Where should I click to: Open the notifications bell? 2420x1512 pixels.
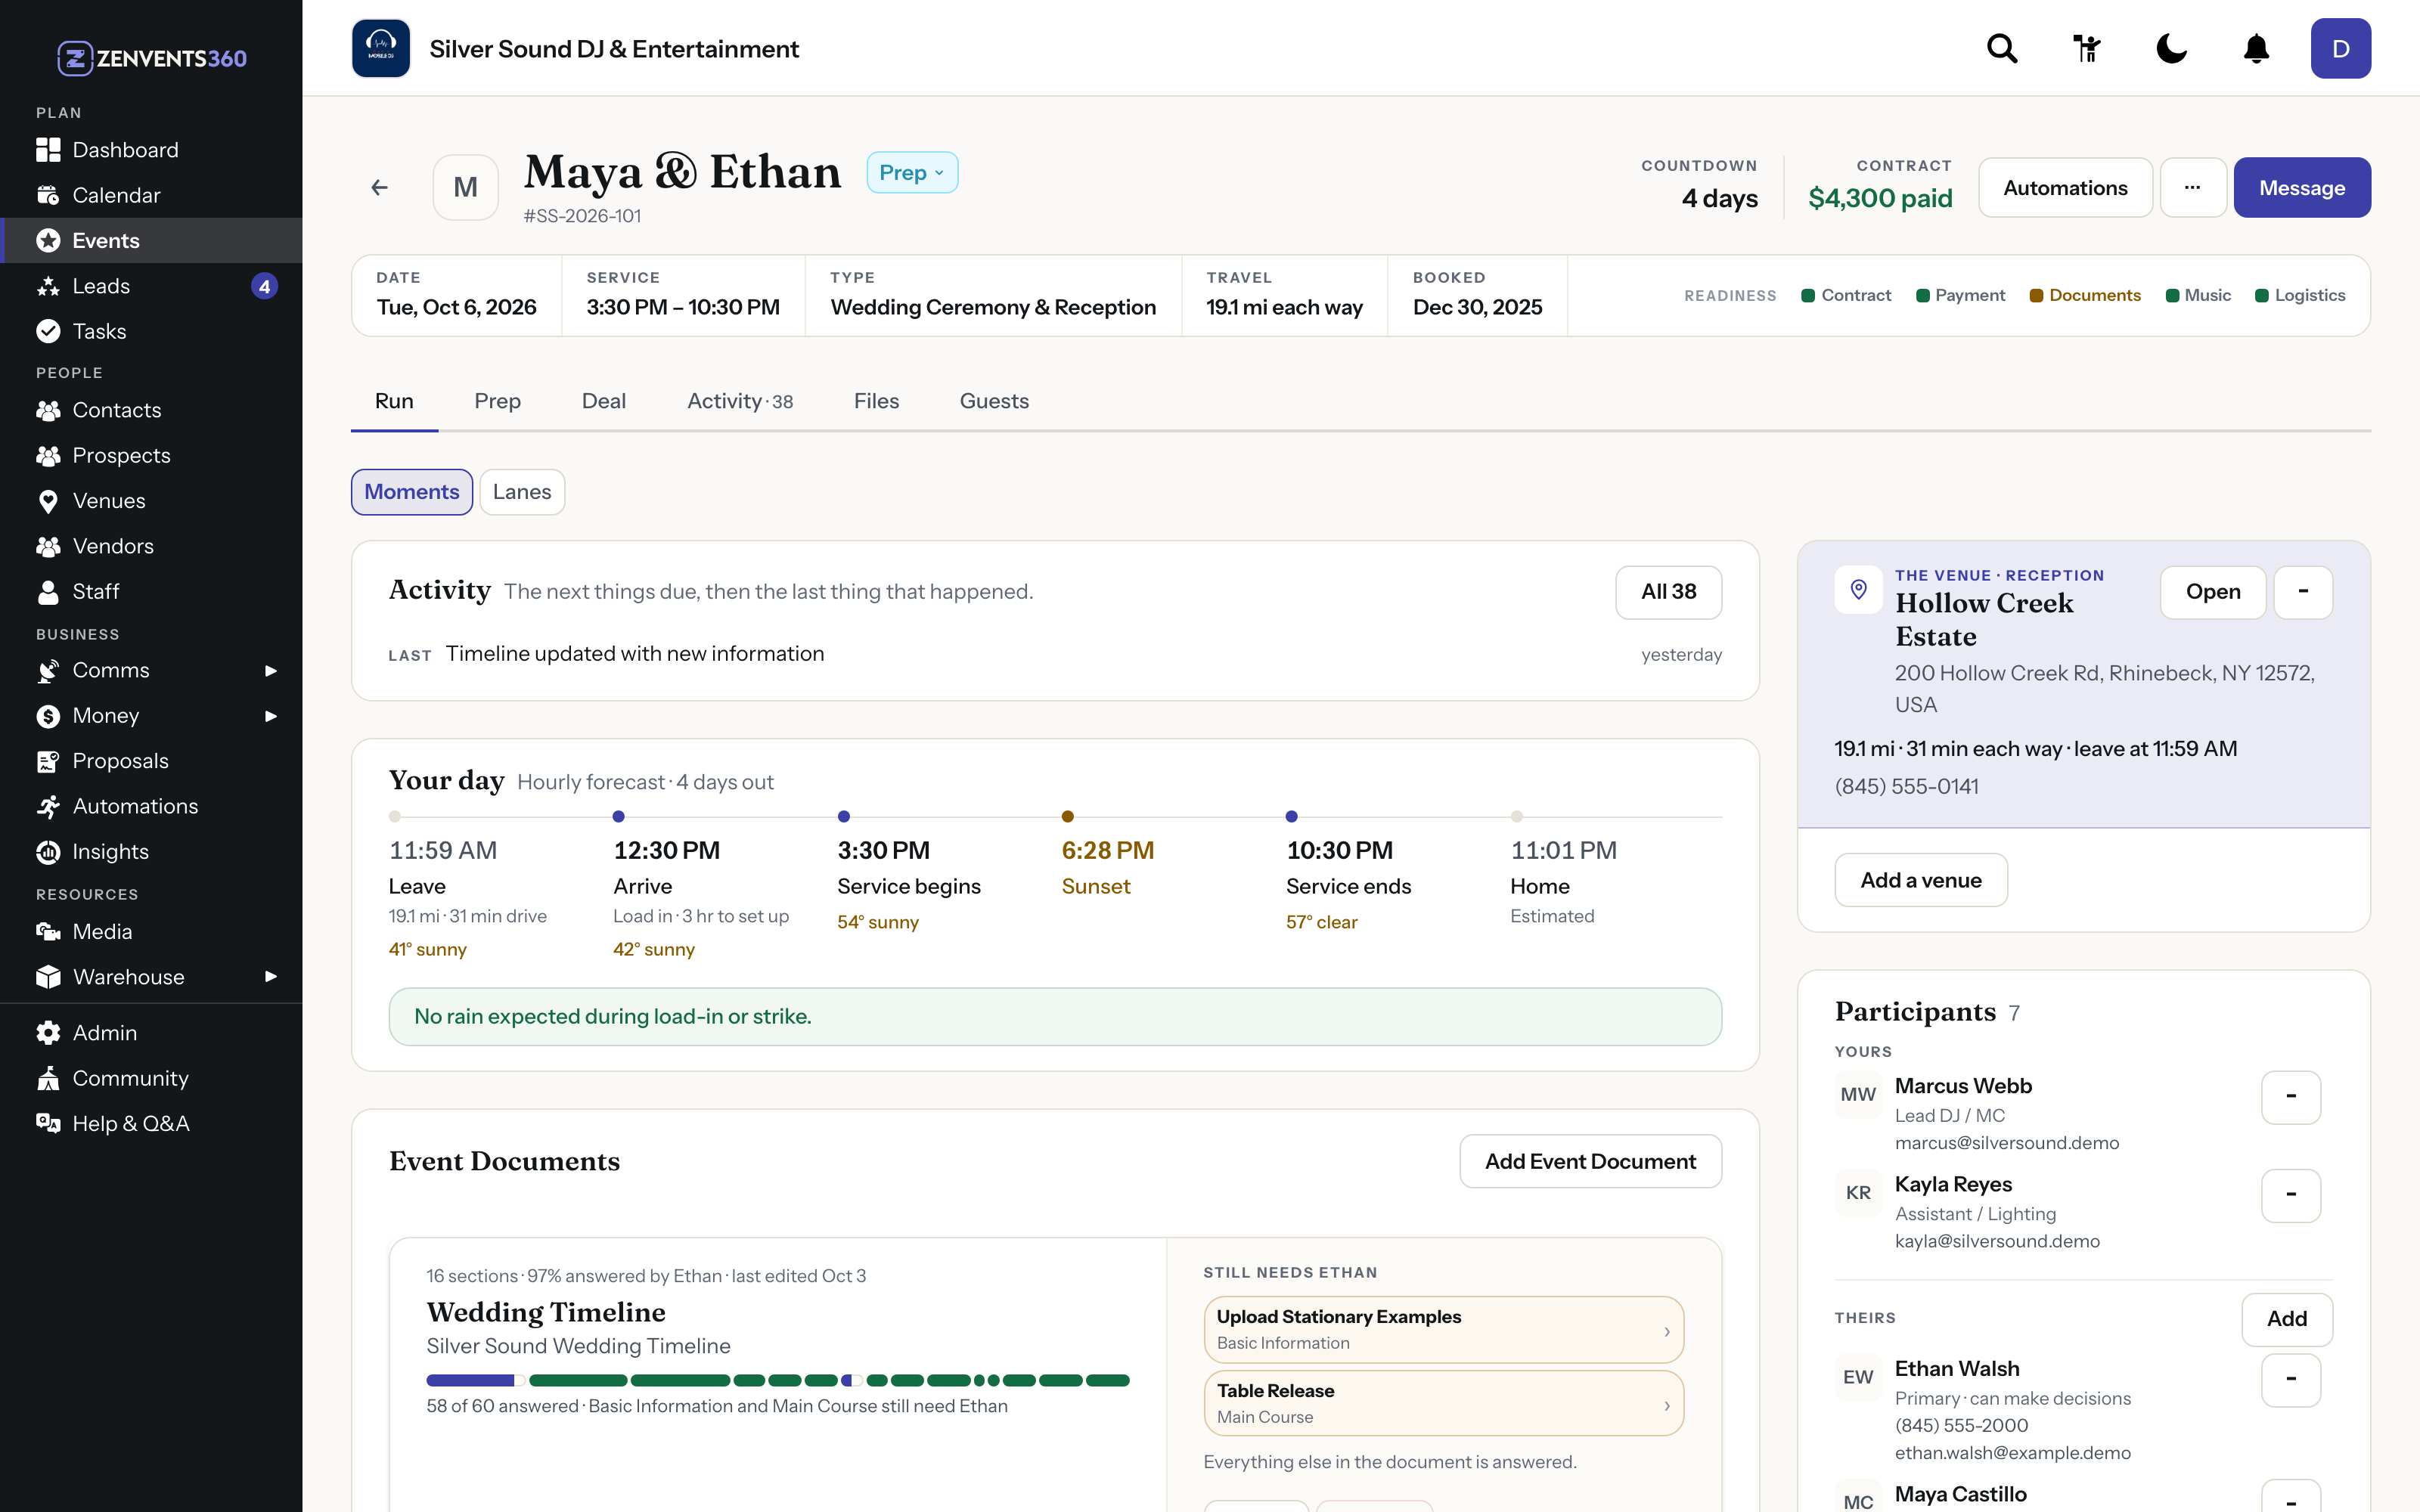pos(2256,48)
